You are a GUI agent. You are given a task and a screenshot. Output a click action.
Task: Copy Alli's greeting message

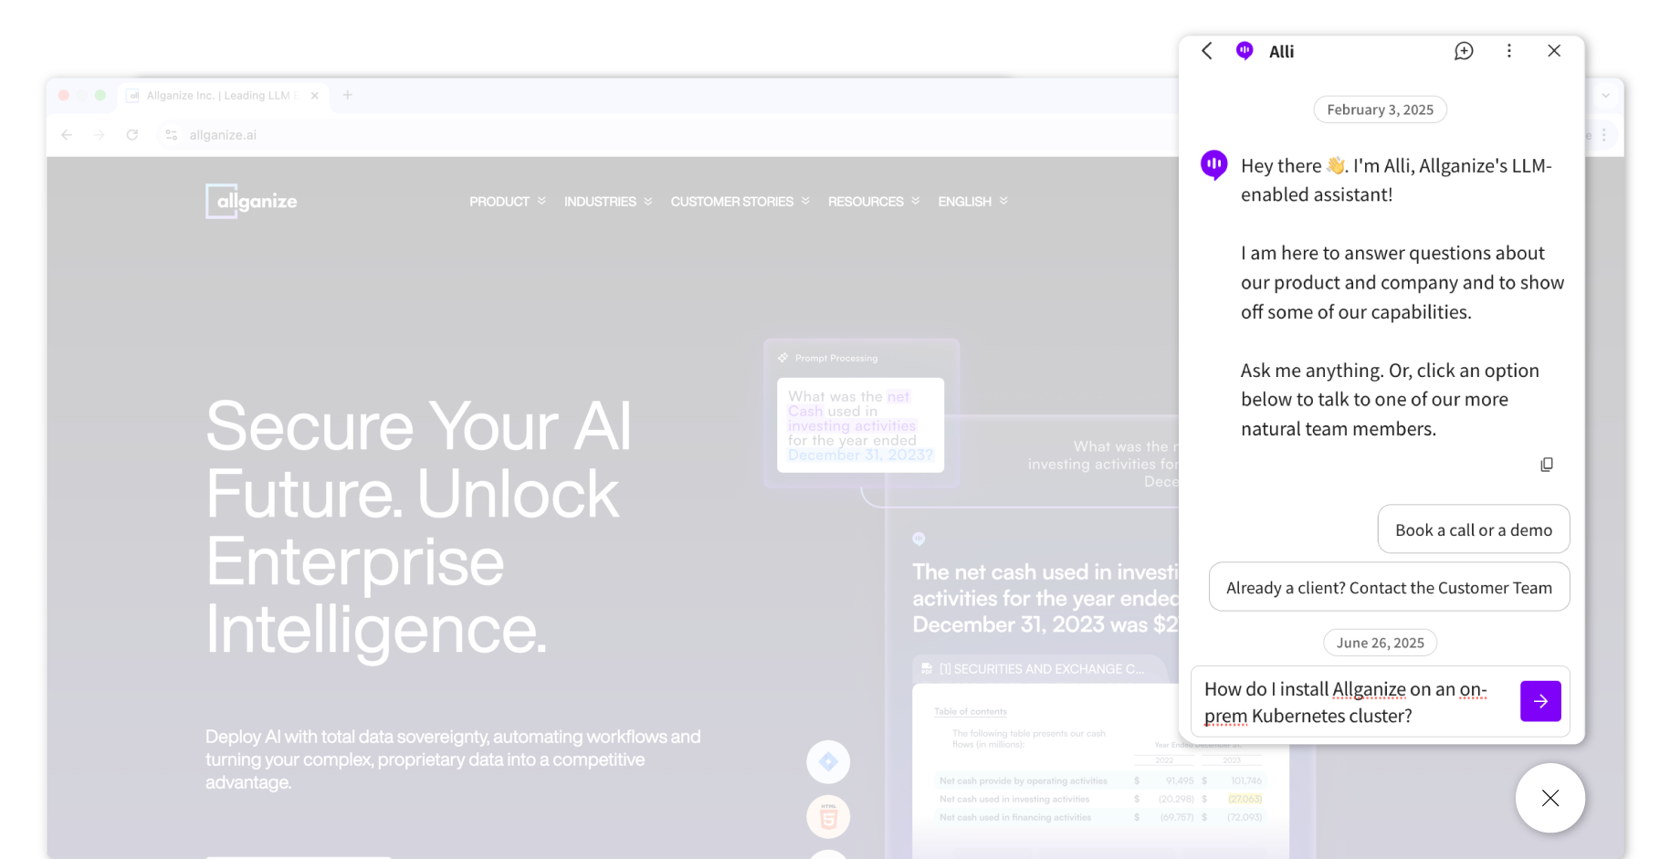[1547, 465]
